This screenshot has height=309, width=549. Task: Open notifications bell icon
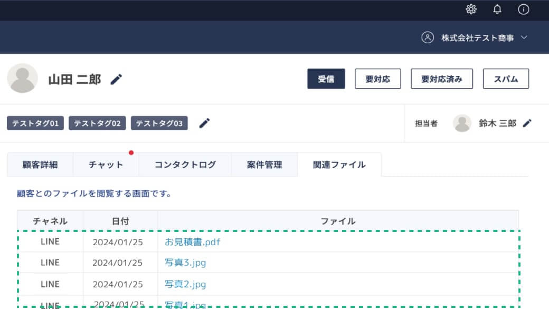(497, 9)
